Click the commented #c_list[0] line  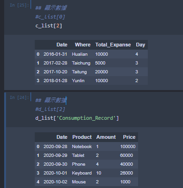click(50, 17)
